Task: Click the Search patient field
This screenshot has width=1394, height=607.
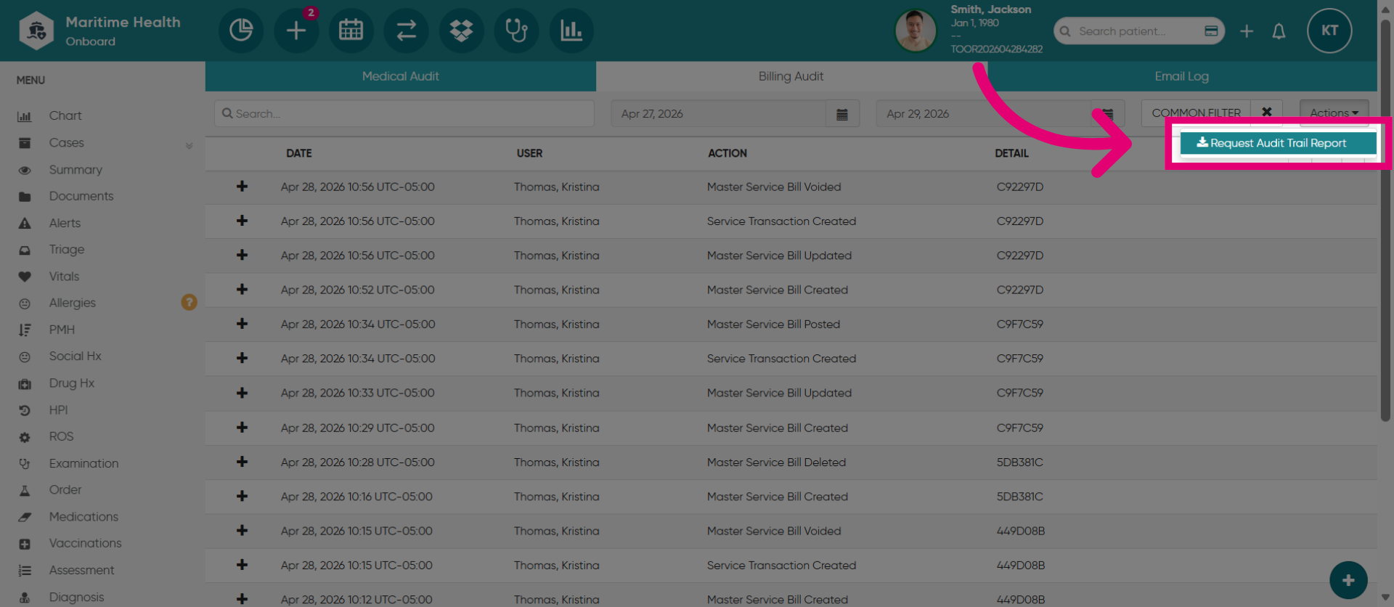Action: [x=1138, y=31]
